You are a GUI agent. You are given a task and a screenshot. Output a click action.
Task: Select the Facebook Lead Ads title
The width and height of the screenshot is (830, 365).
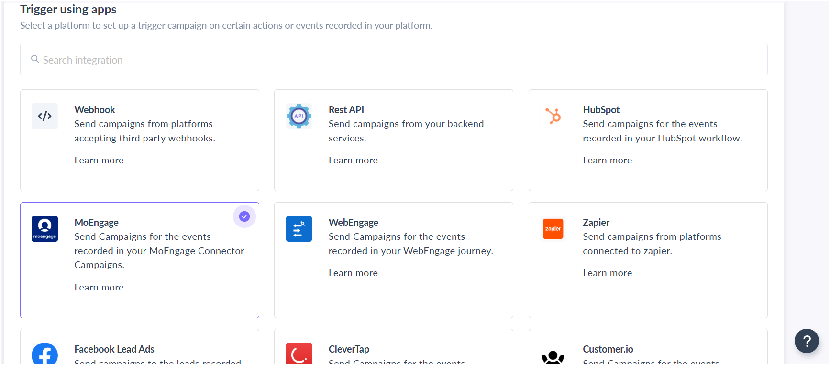click(x=114, y=349)
